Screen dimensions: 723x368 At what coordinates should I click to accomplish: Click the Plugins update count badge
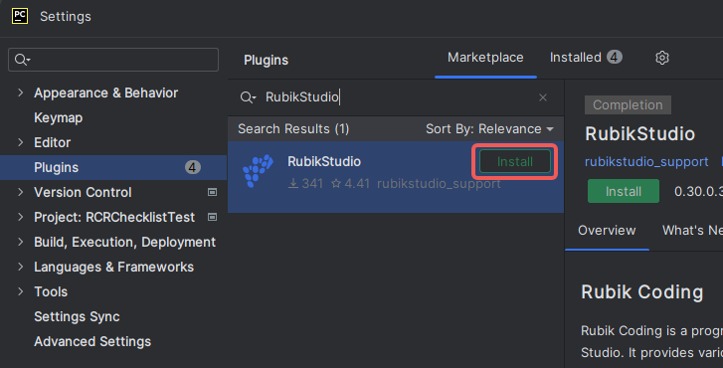(193, 167)
